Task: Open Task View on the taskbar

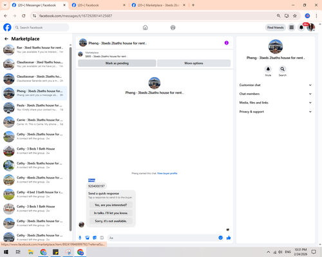Action: coord(18,252)
